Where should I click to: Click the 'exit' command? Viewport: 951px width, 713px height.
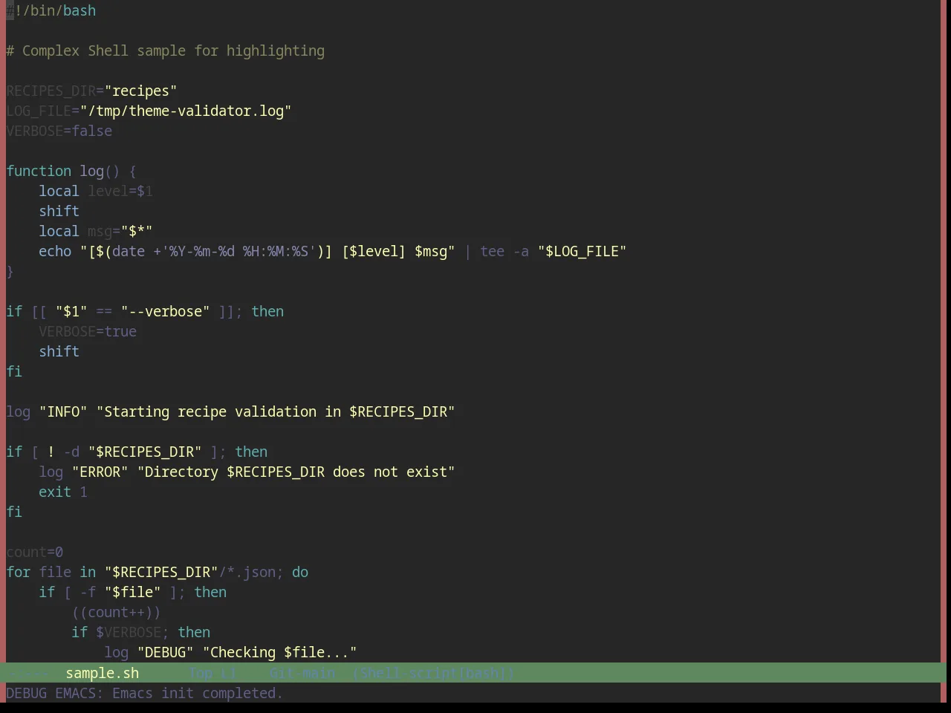coord(55,492)
